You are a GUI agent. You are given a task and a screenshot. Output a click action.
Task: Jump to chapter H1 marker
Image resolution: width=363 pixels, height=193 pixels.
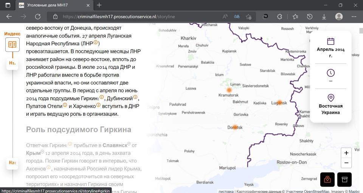tap(12, 63)
